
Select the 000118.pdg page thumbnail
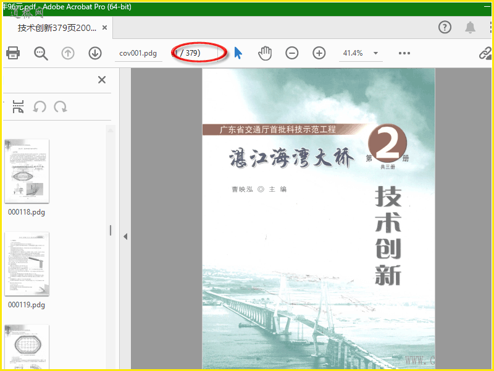[x=27, y=171]
